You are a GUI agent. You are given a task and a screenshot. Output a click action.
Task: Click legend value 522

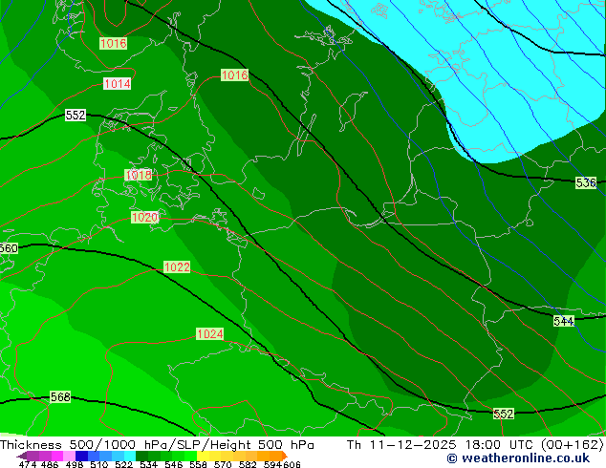[x=123, y=464]
